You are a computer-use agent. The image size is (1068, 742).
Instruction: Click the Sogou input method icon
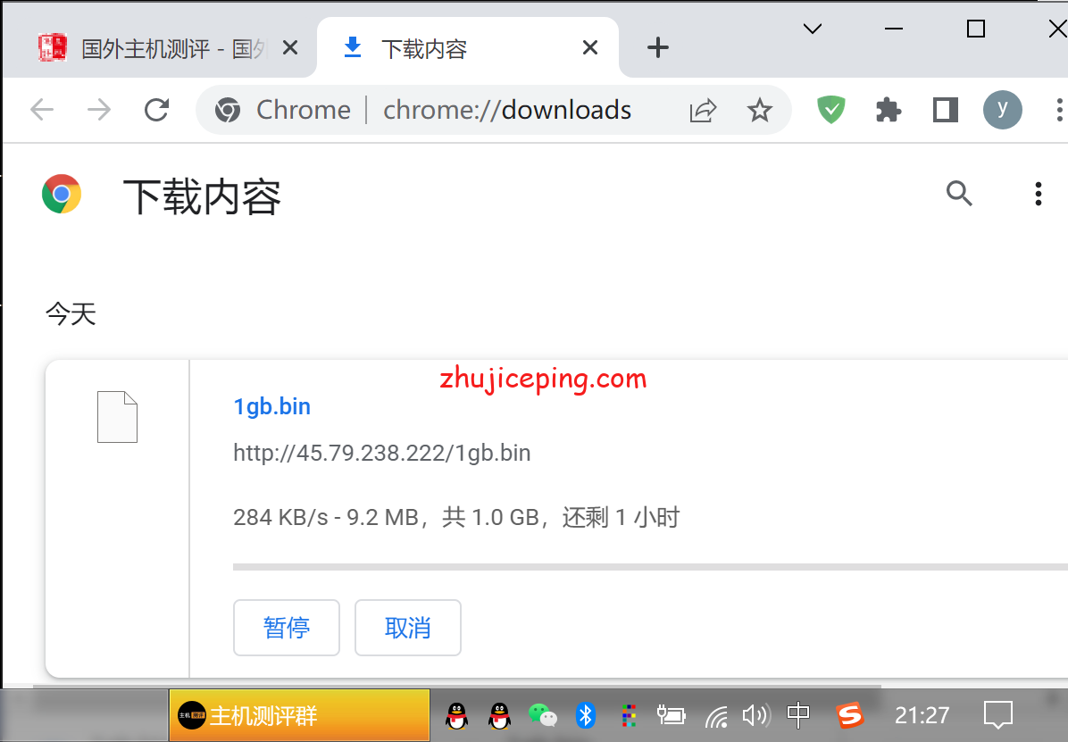(849, 715)
